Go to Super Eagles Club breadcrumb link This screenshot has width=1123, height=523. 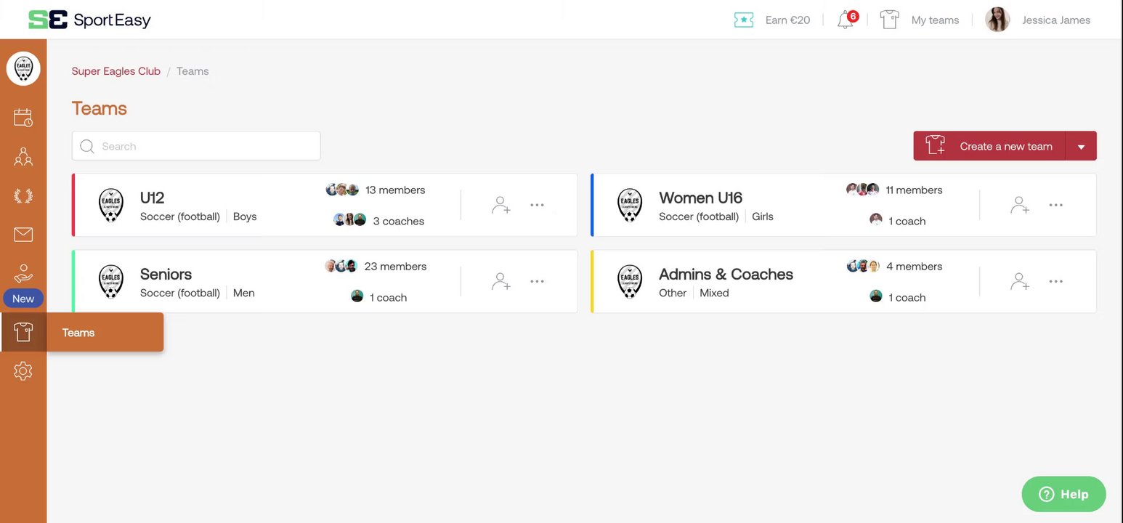tap(116, 71)
